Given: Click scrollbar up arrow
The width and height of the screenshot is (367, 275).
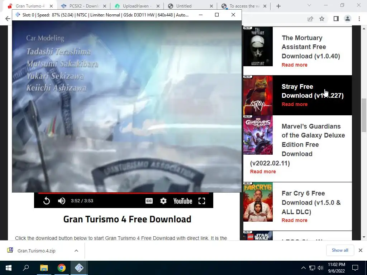Looking at the screenshot, I should (364, 29).
